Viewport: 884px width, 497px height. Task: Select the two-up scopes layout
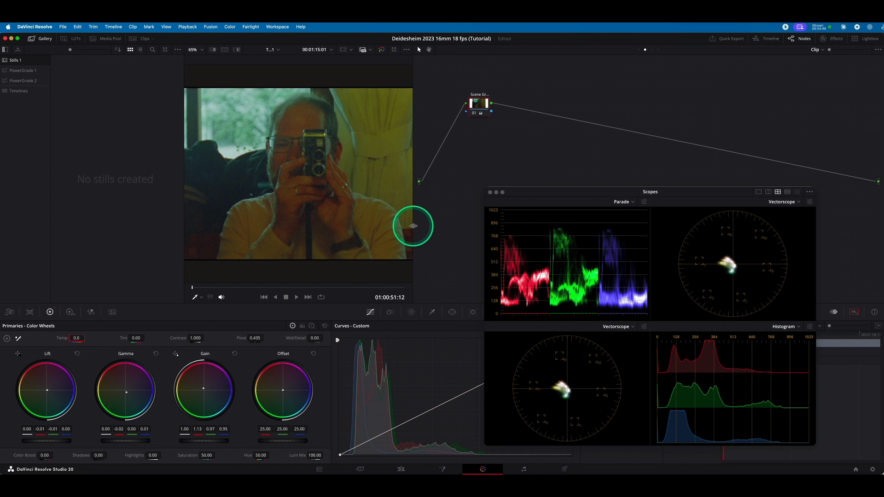pos(768,192)
